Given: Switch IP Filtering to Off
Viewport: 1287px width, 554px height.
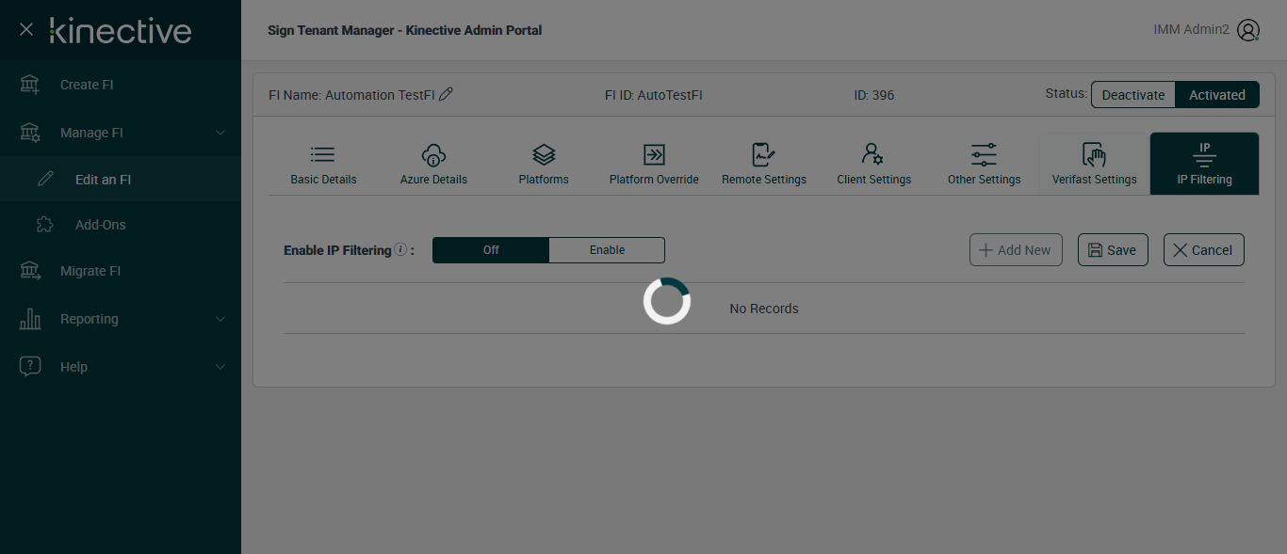Looking at the screenshot, I should [x=491, y=250].
